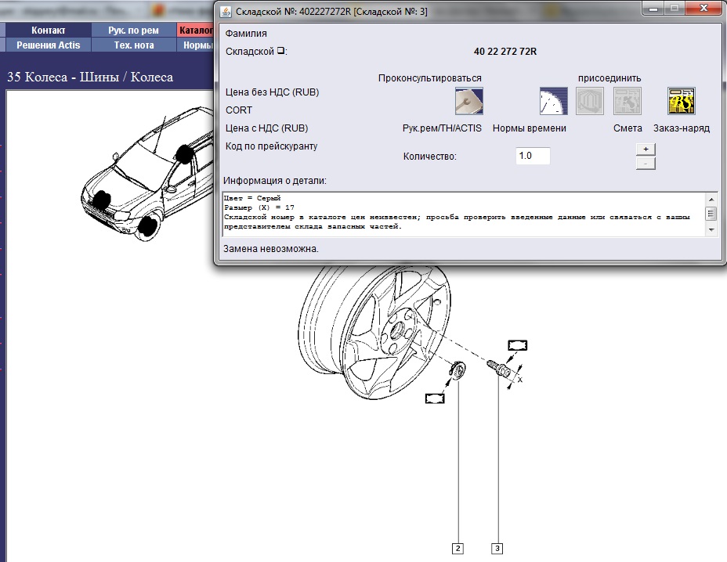Select part callout 3 in the diagram

coord(497,548)
